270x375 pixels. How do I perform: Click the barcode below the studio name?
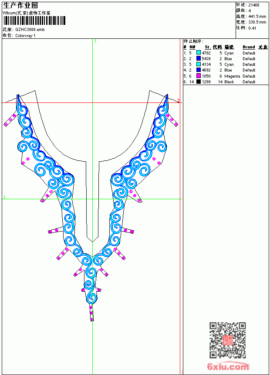click(34, 20)
